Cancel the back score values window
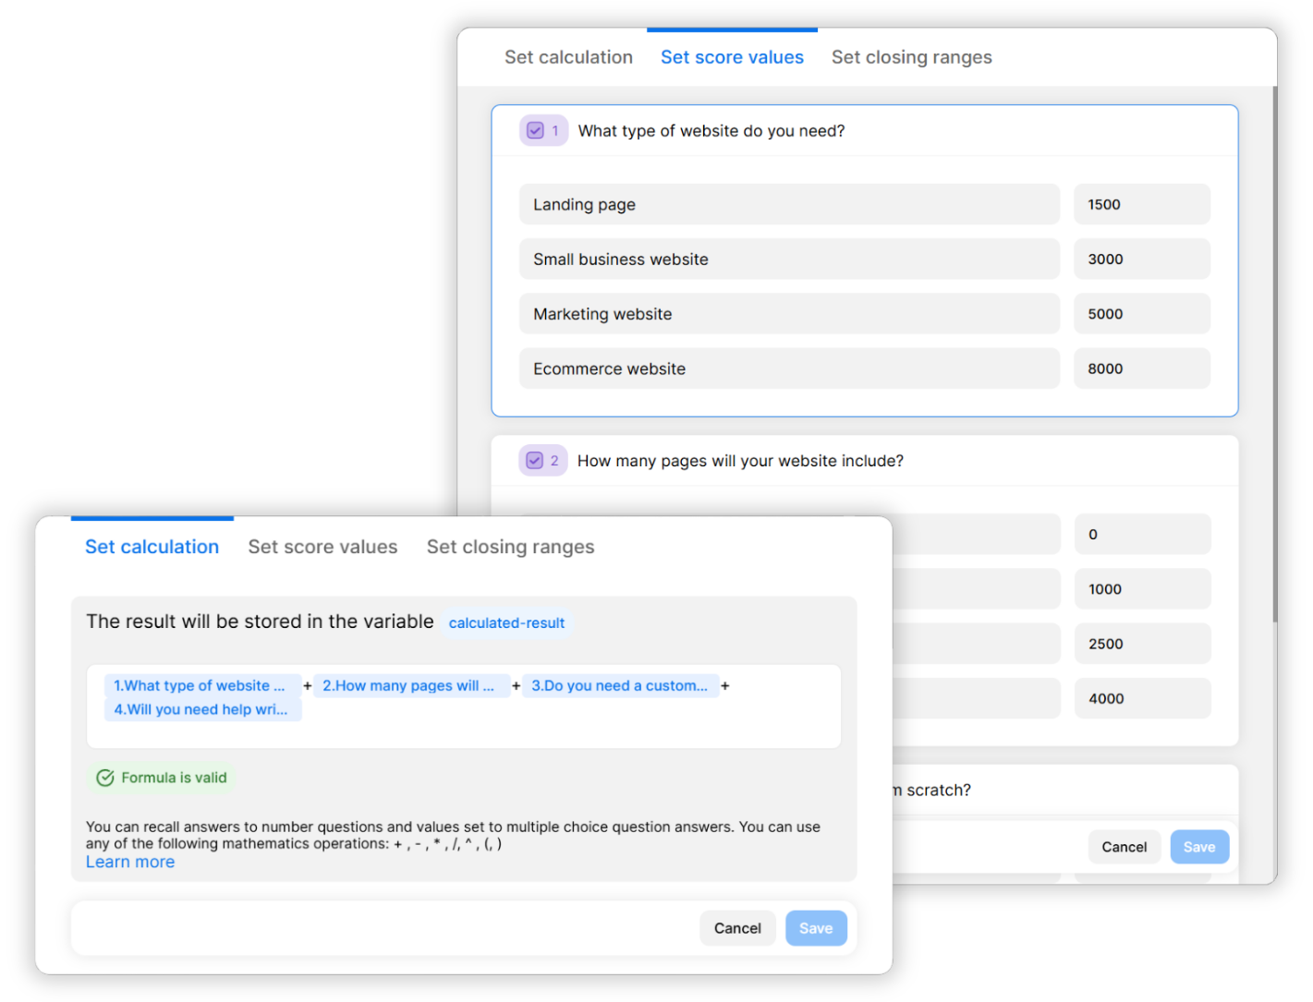1313x1002 pixels. pyautogui.click(x=1124, y=847)
